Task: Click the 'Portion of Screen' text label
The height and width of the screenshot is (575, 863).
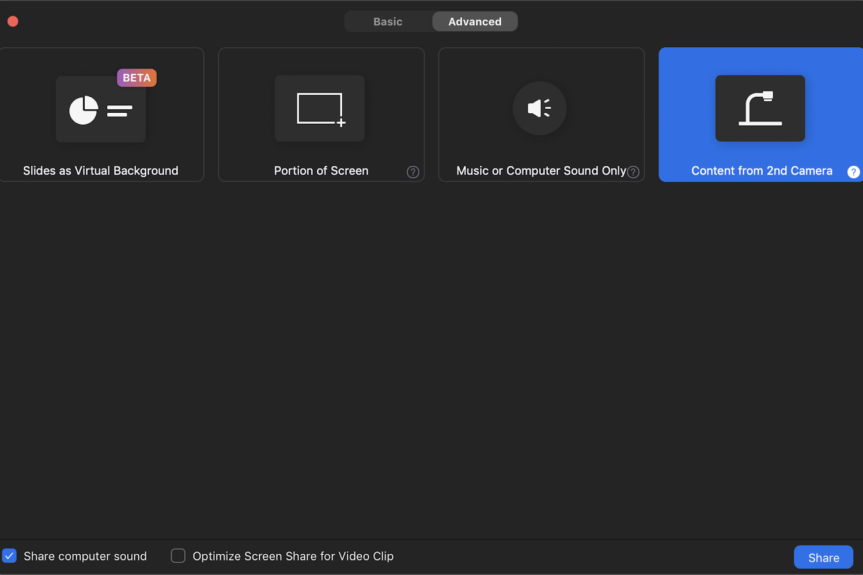Action: [x=321, y=171]
